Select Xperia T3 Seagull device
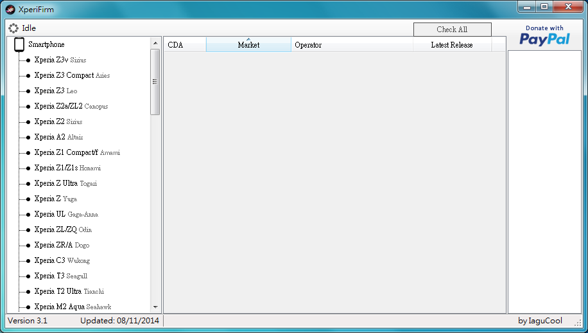Viewport: 588px width, 333px height. (x=61, y=275)
